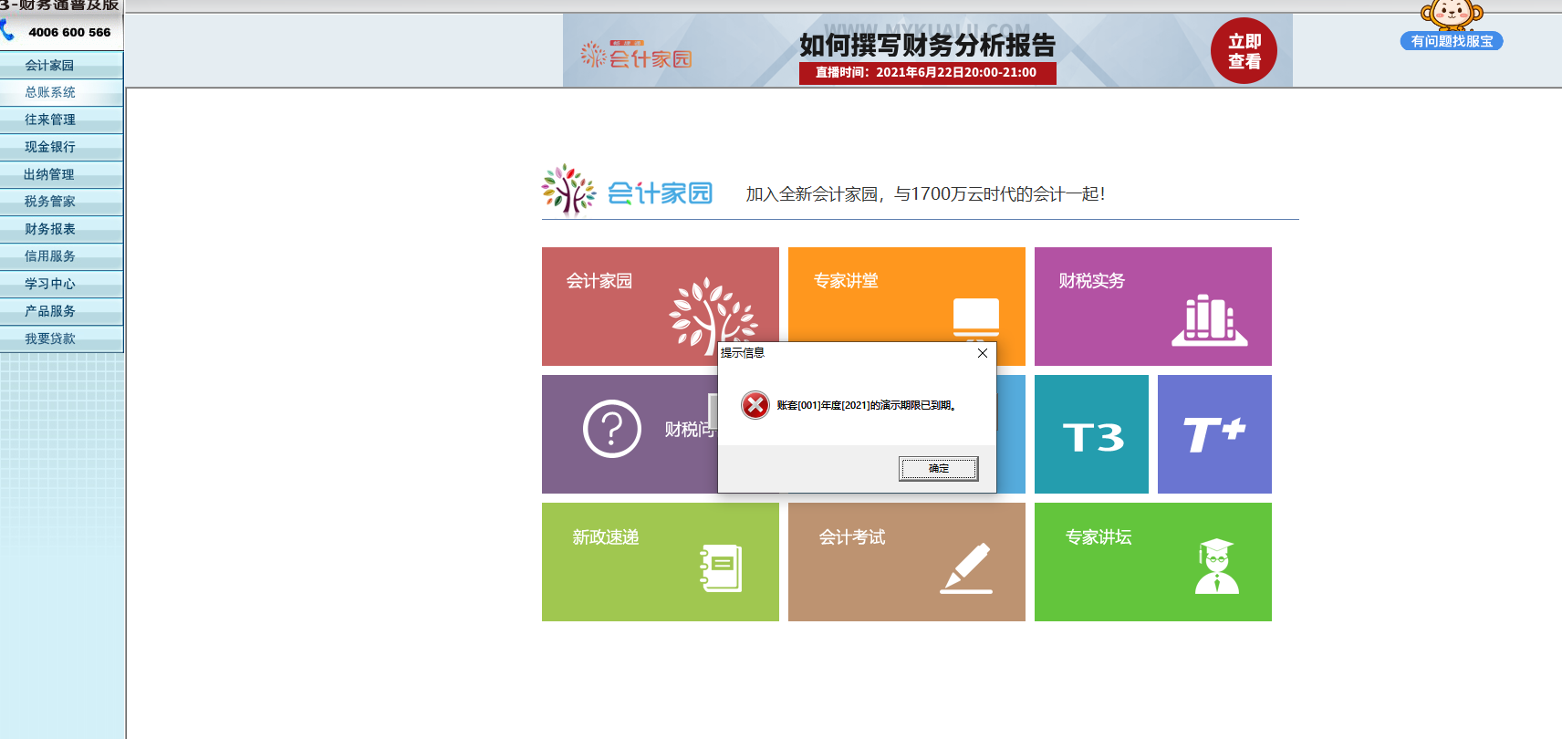Open 产品服务 in the sidebar
The width and height of the screenshot is (1562, 739).
(x=61, y=312)
